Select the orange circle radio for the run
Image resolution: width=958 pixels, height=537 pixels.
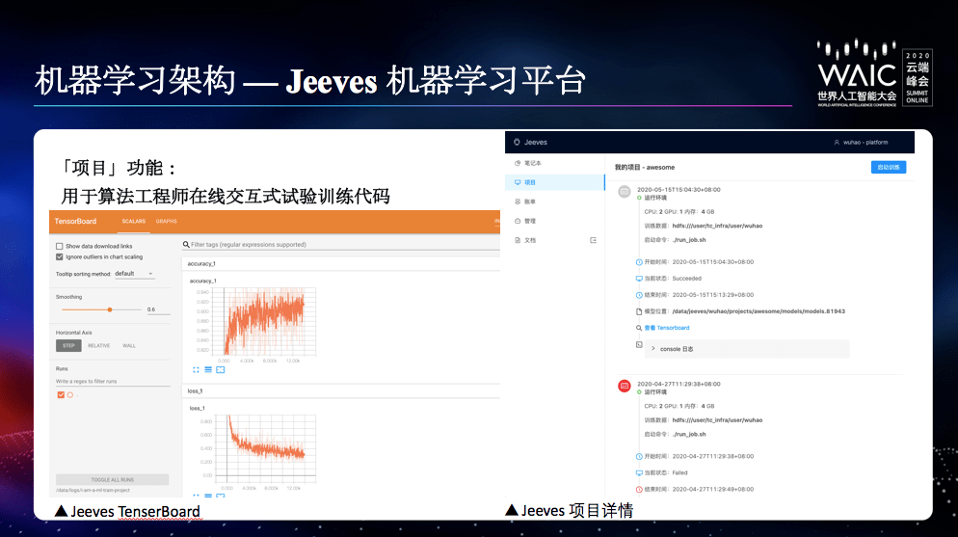70,395
